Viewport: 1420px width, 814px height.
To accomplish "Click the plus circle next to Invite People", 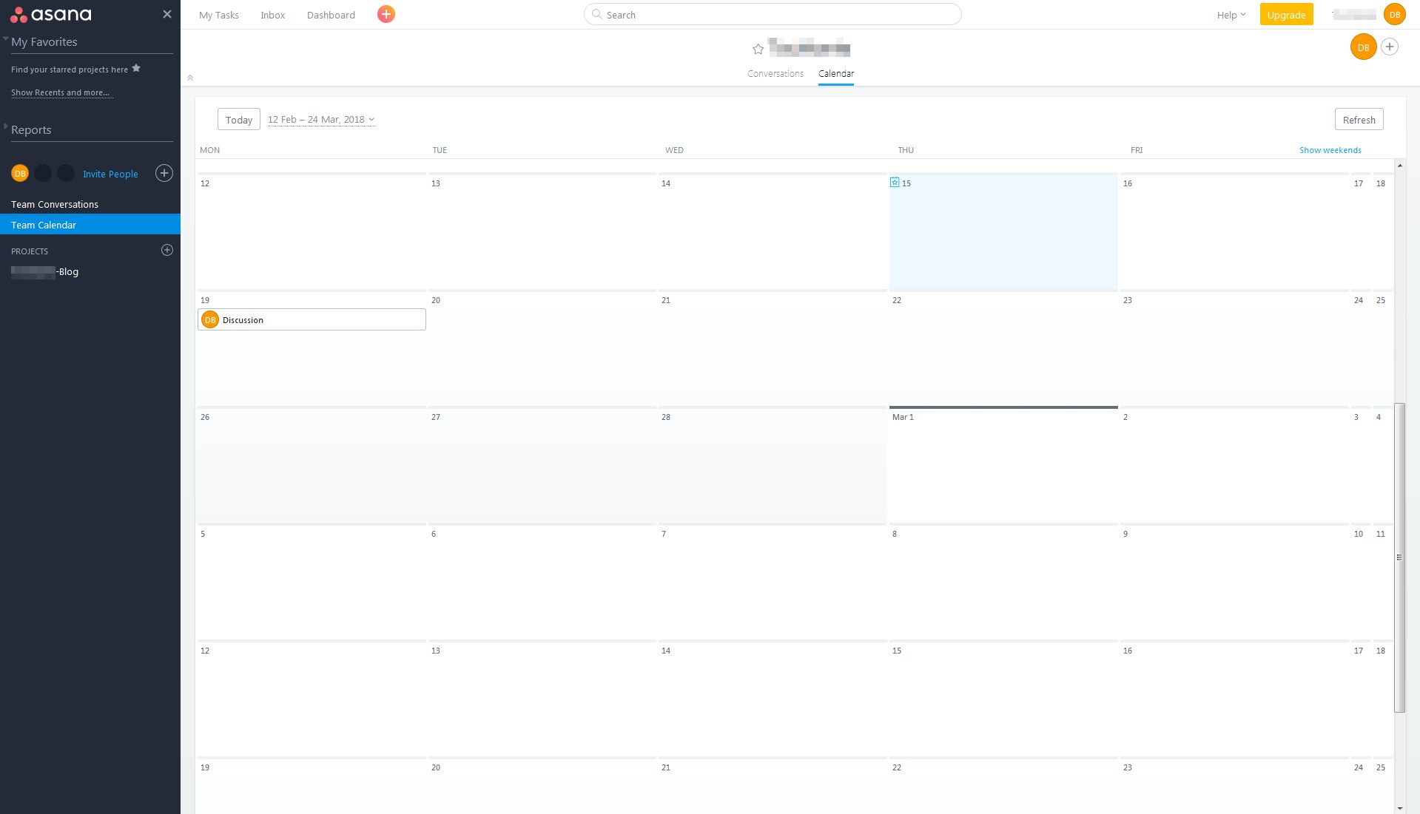I will tap(164, 173).
